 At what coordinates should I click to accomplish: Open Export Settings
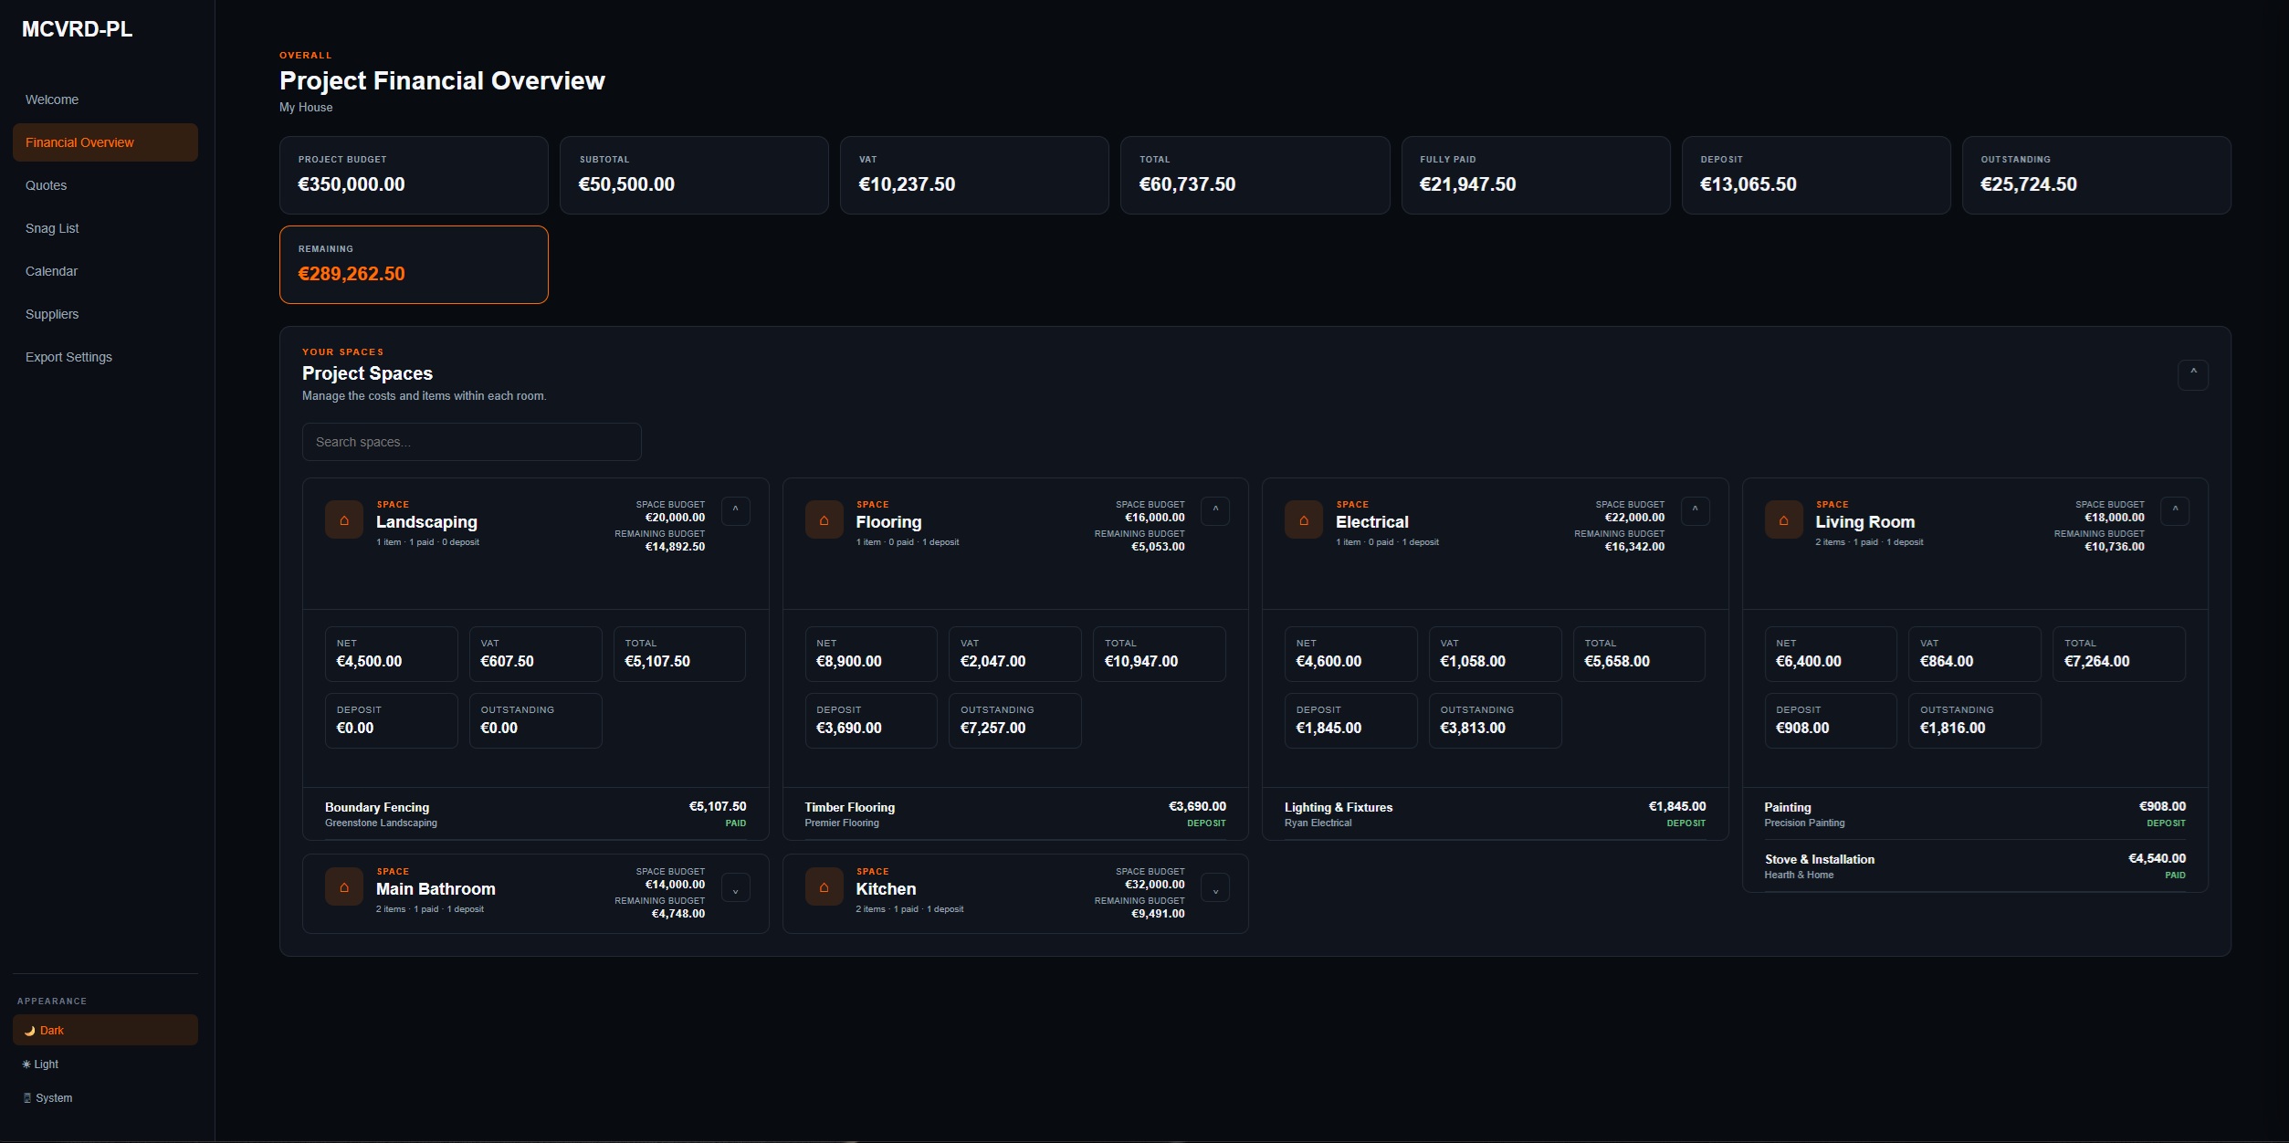pyautogui.click(x=105, y=357)
